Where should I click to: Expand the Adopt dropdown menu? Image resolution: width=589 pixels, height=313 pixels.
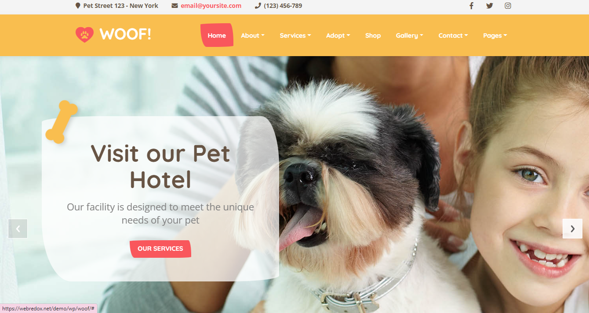click(x=338, y=36)
